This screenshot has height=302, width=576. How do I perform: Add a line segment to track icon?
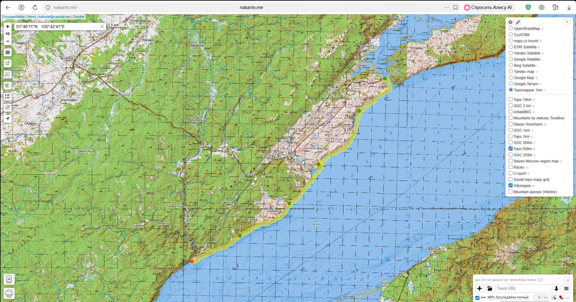pos(553,298)
